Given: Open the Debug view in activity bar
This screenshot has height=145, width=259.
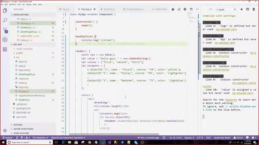Looking at the screenshot, I should 5,39.
